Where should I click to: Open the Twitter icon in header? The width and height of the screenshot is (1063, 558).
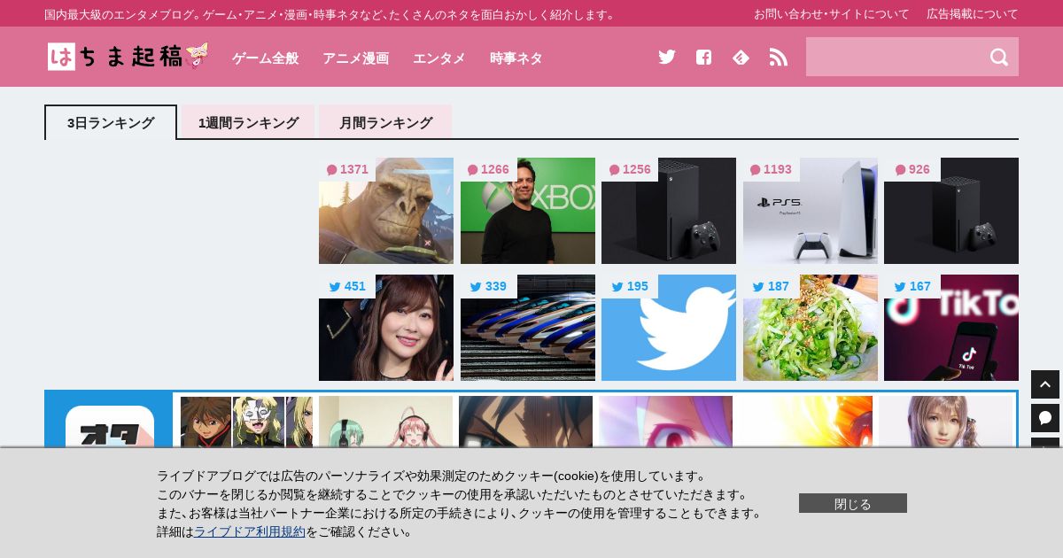(667, 57)
